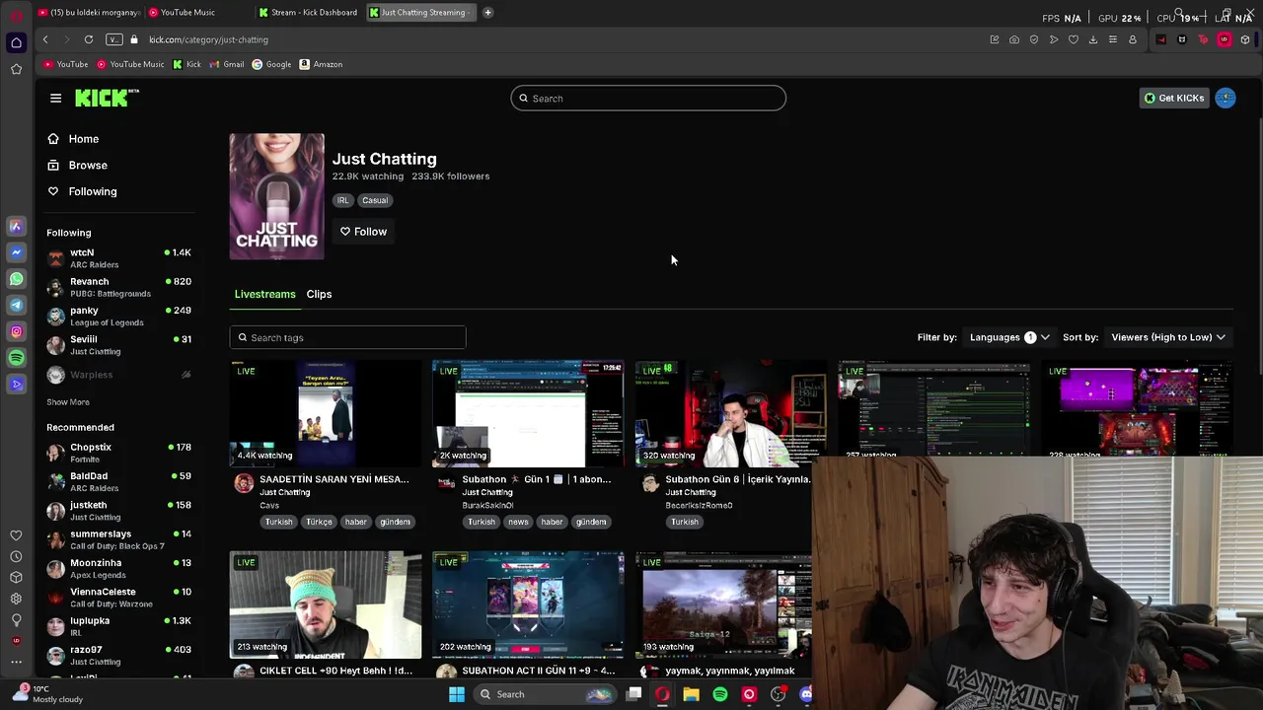Expand Show More under Following

(68, 402)
